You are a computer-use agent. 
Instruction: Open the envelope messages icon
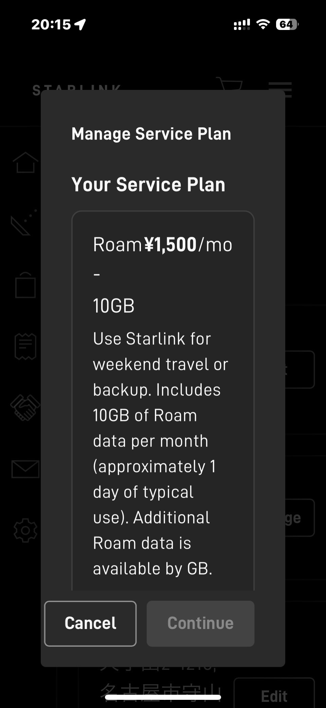(x=25, y=469)
